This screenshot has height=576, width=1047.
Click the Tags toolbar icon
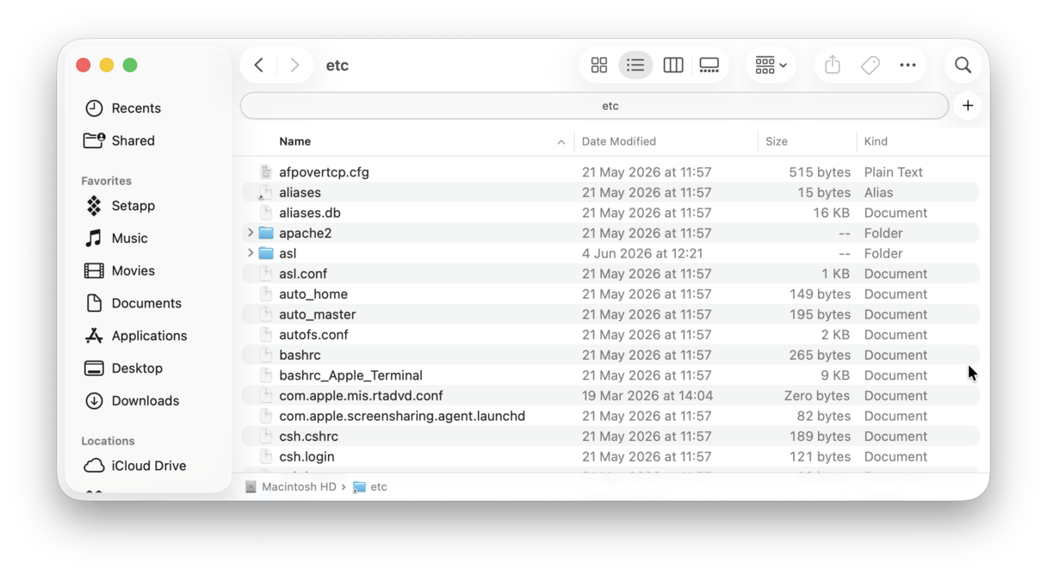click(870, 65)
